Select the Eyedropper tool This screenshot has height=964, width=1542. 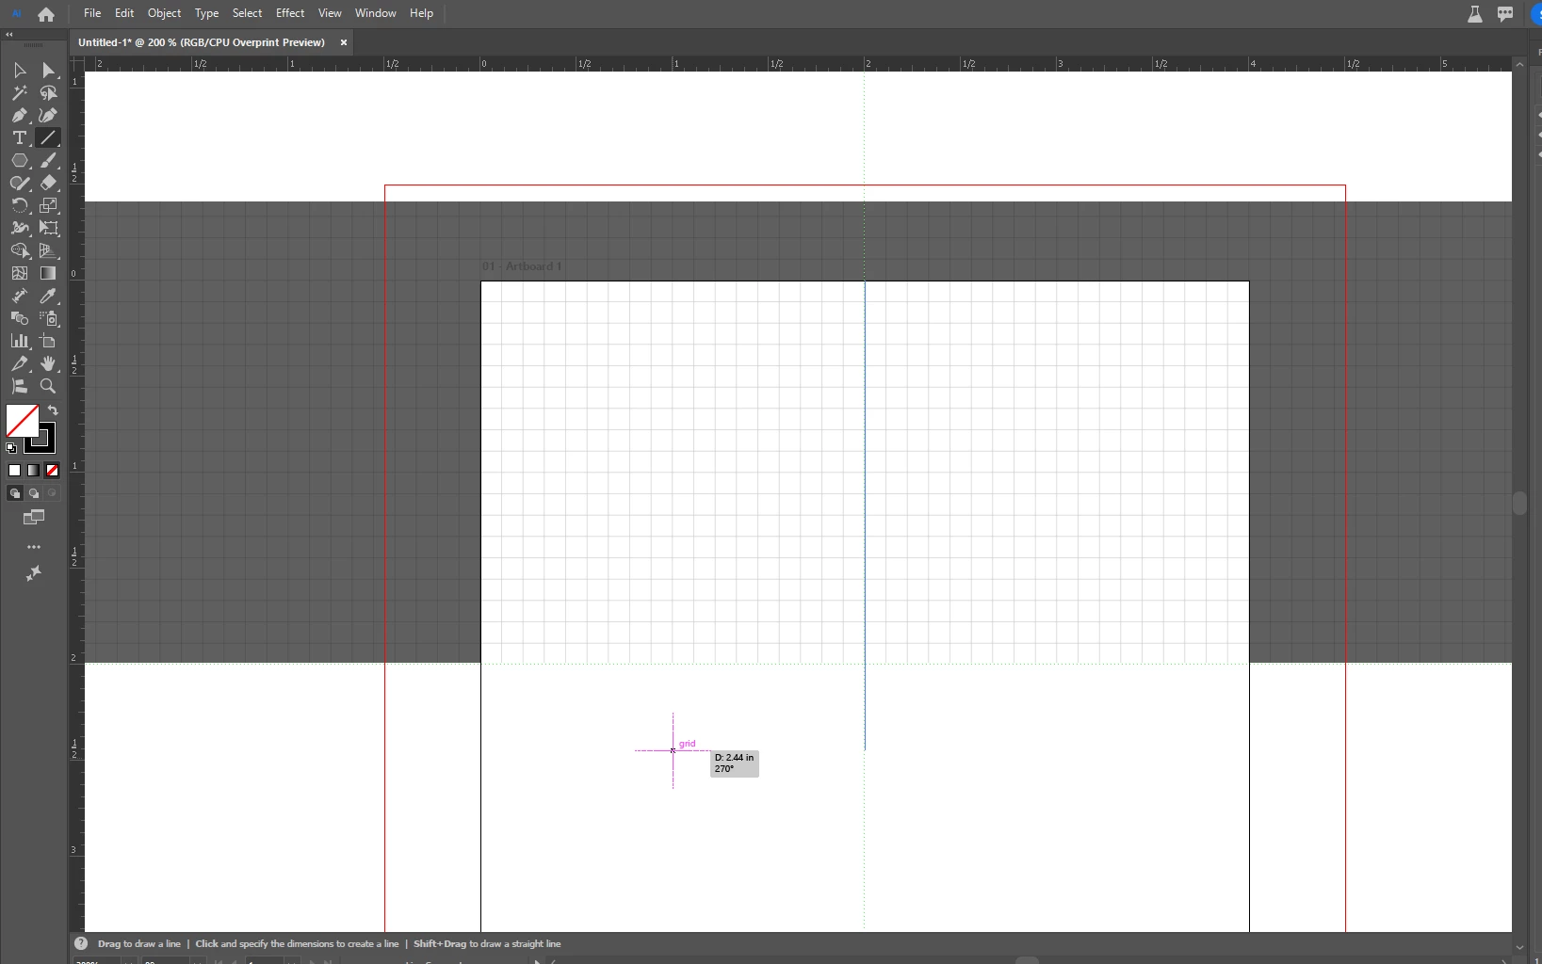pyautogui.click(x=48, y=297)
